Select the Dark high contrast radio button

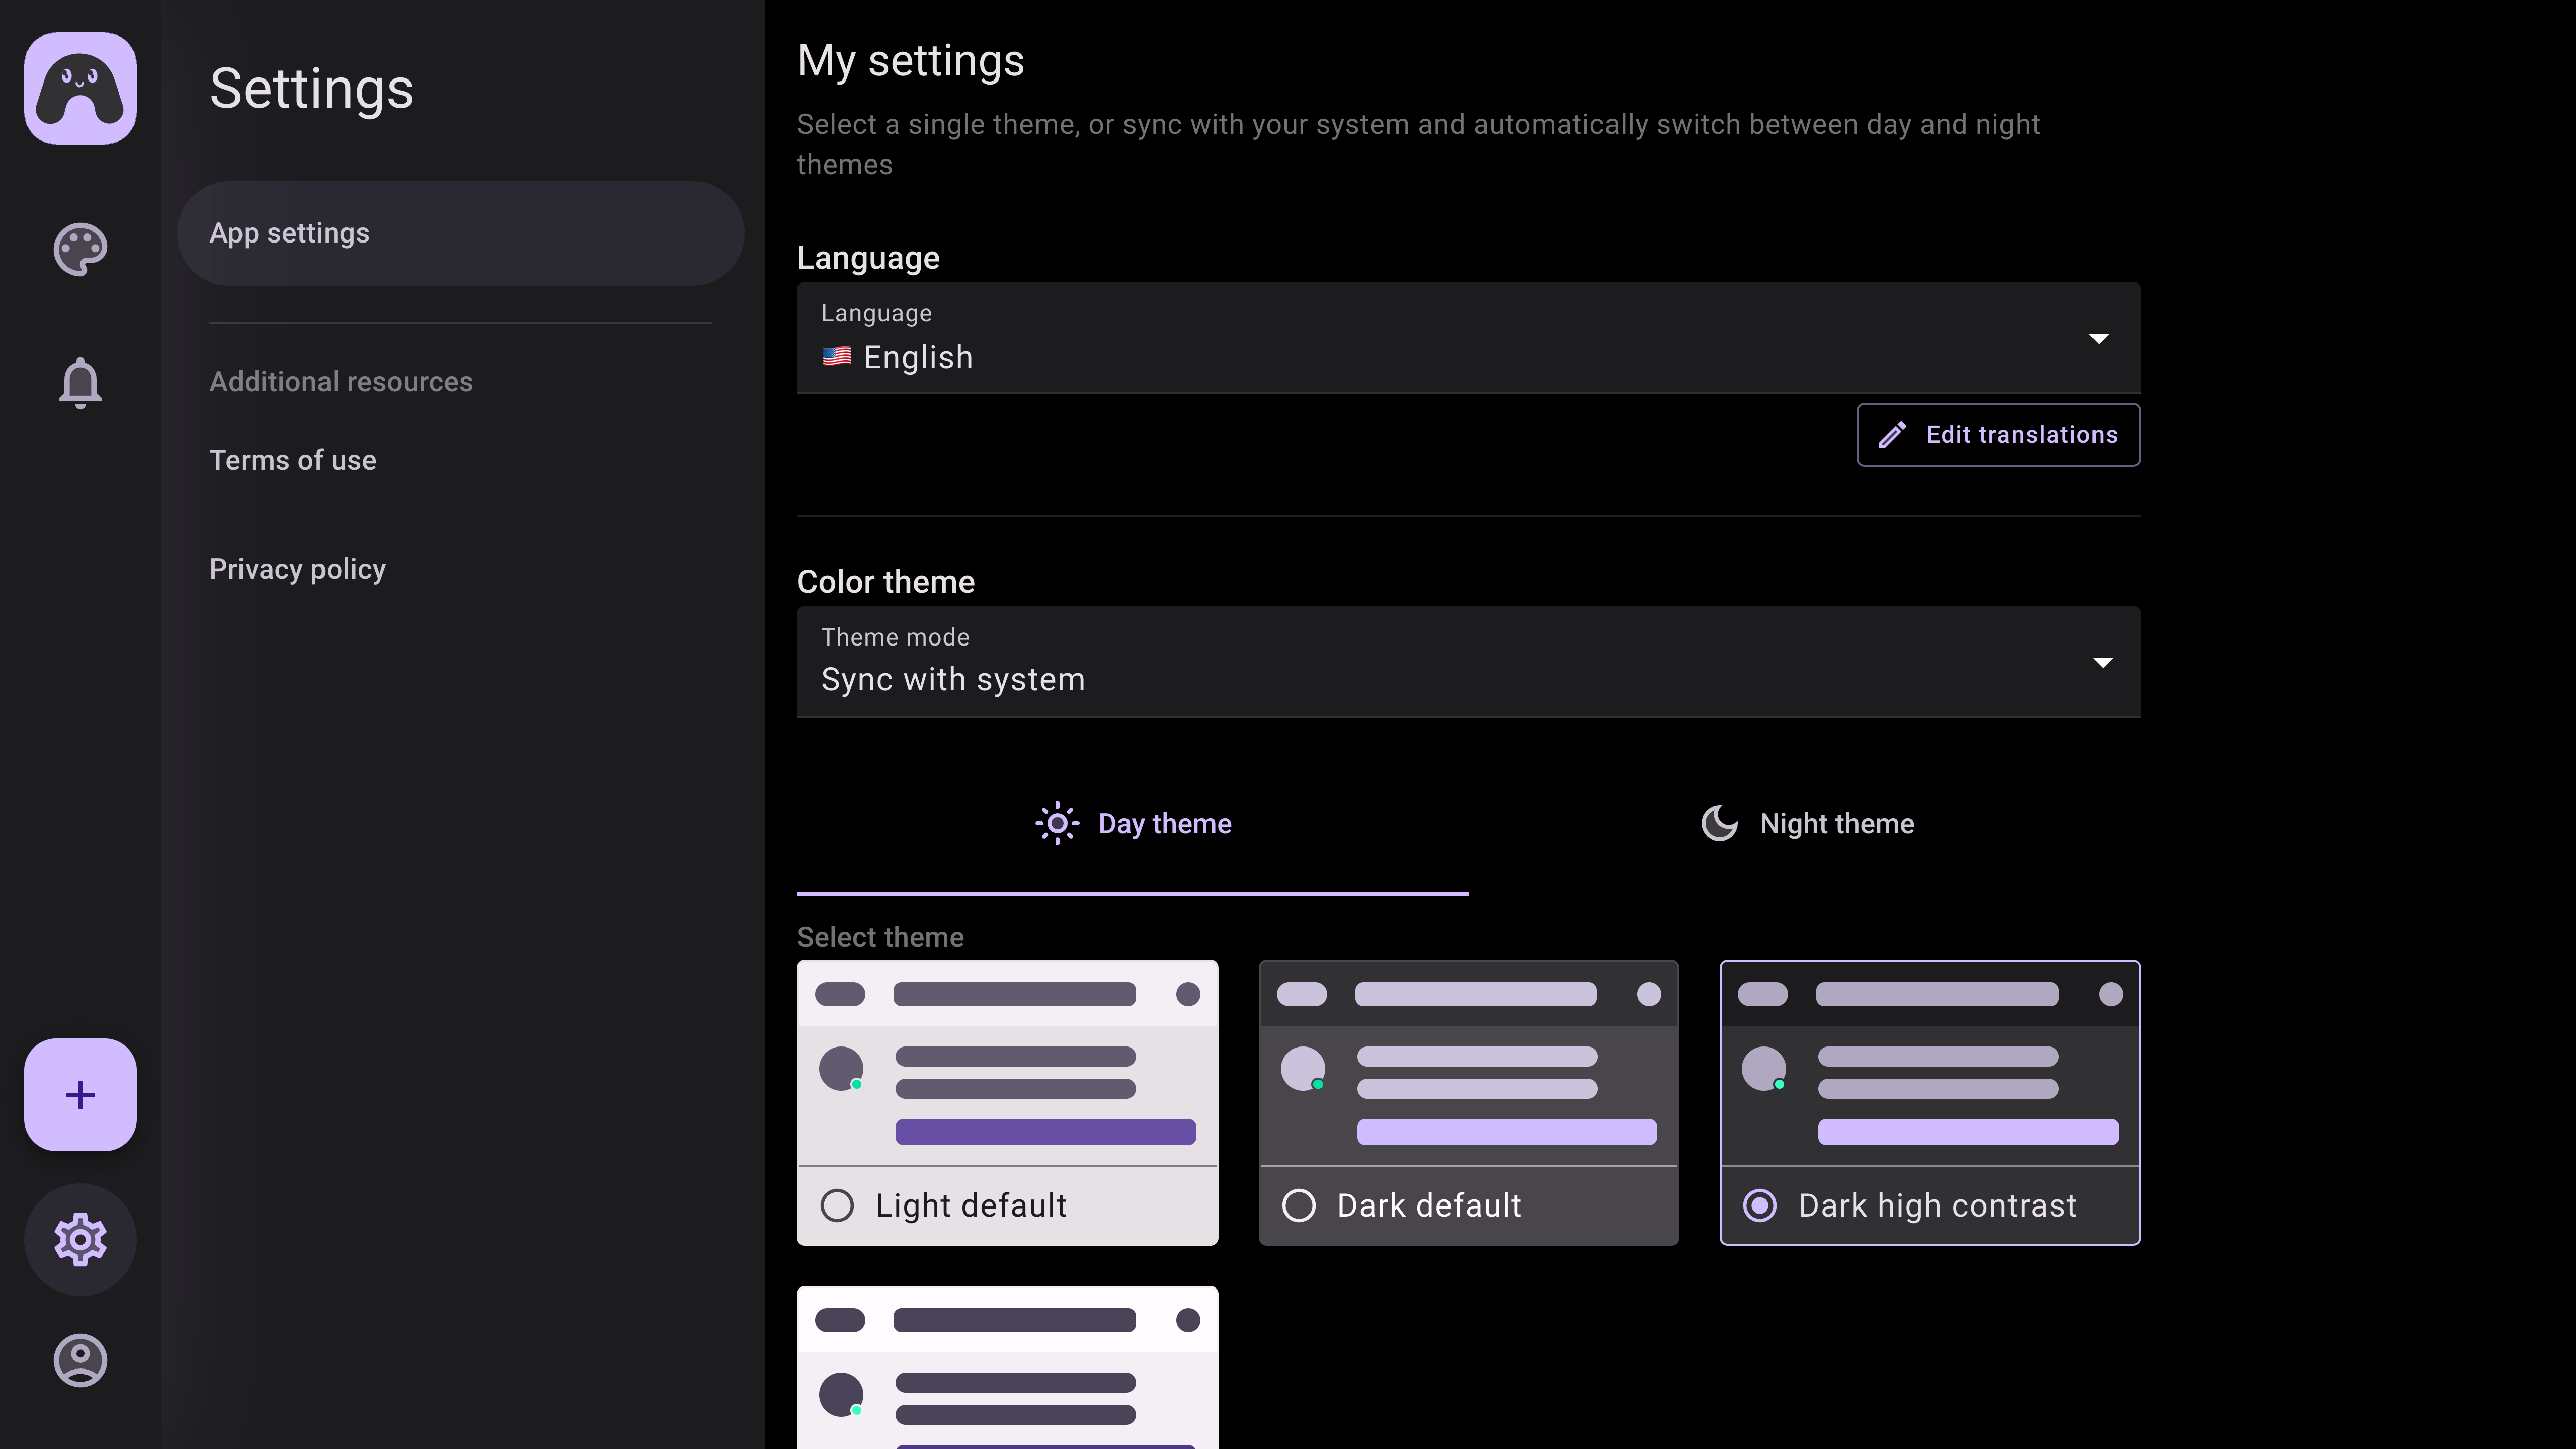[1760, 1205]
